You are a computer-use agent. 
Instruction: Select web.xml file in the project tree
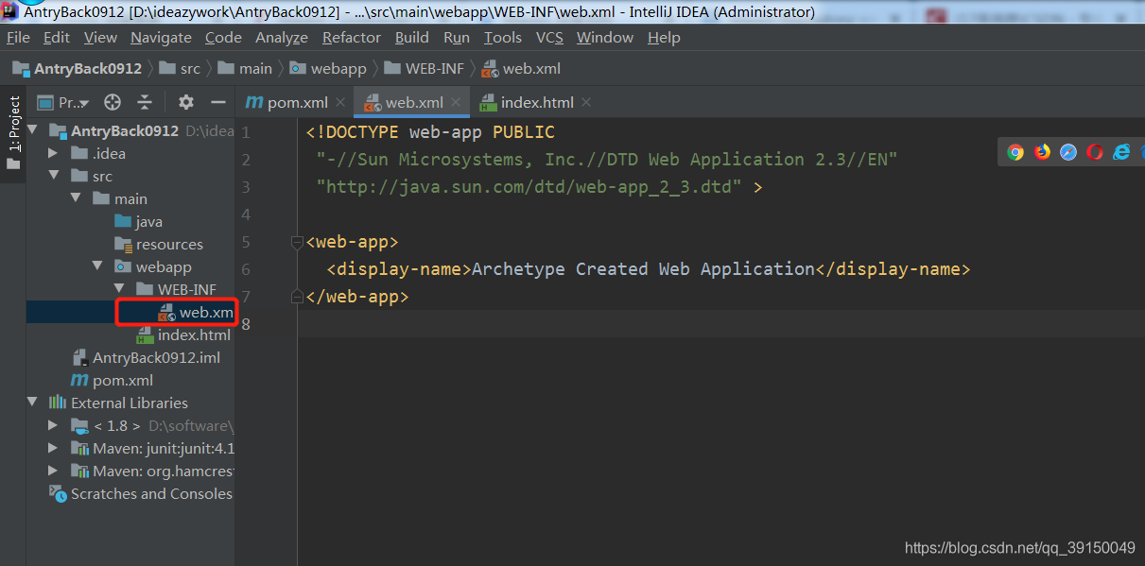[x=196, y=312]
